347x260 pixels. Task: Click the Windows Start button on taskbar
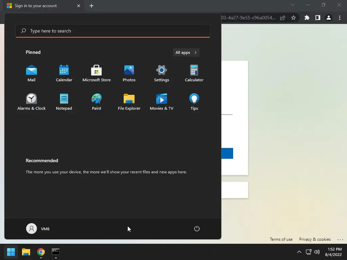pyautogui.click(x=11, y=252)
